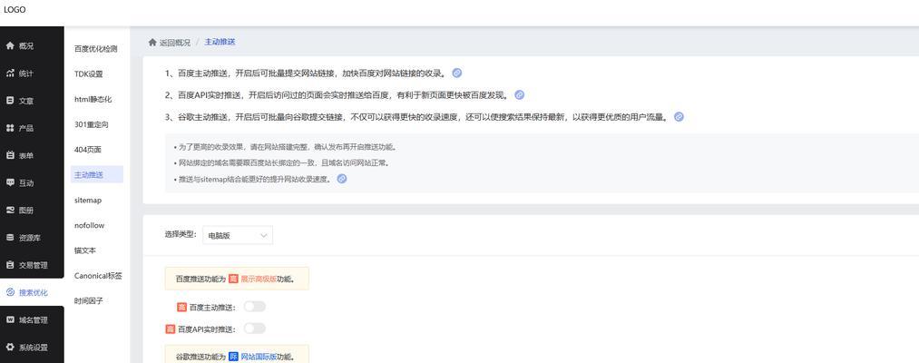Viewport: 919px width, 363px height.
Task: Click the blue 际 badge beside 网站国际版
Action: (233, 357)
